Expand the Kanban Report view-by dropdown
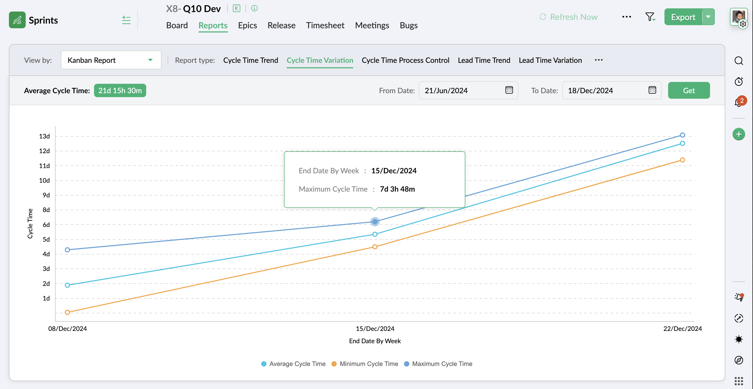753x389 pixels. coord(111,60)
